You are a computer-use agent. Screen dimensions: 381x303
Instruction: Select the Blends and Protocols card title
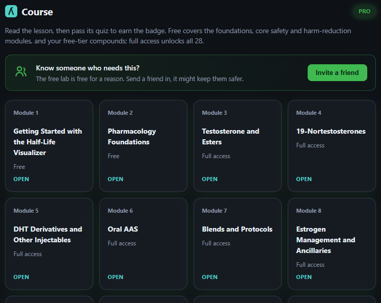(x=237, y=229)
